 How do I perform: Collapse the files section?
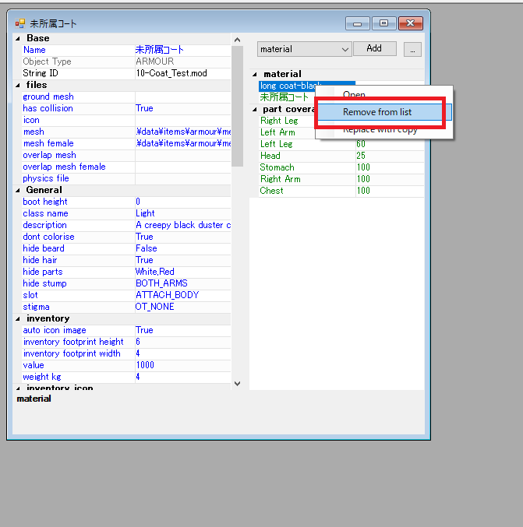pos(18,86)
